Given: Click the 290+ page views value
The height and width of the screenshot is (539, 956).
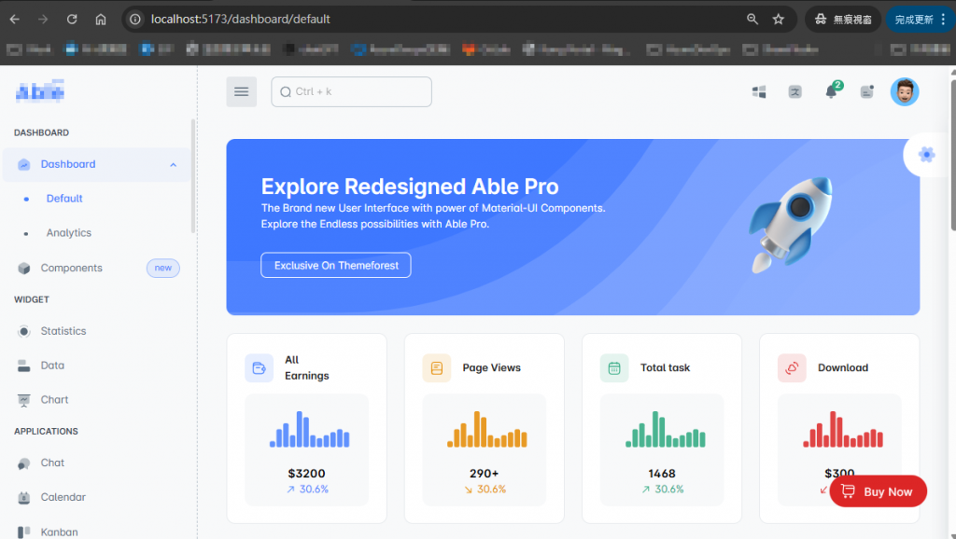Looking at the screenshot, I should pos(485,473).
